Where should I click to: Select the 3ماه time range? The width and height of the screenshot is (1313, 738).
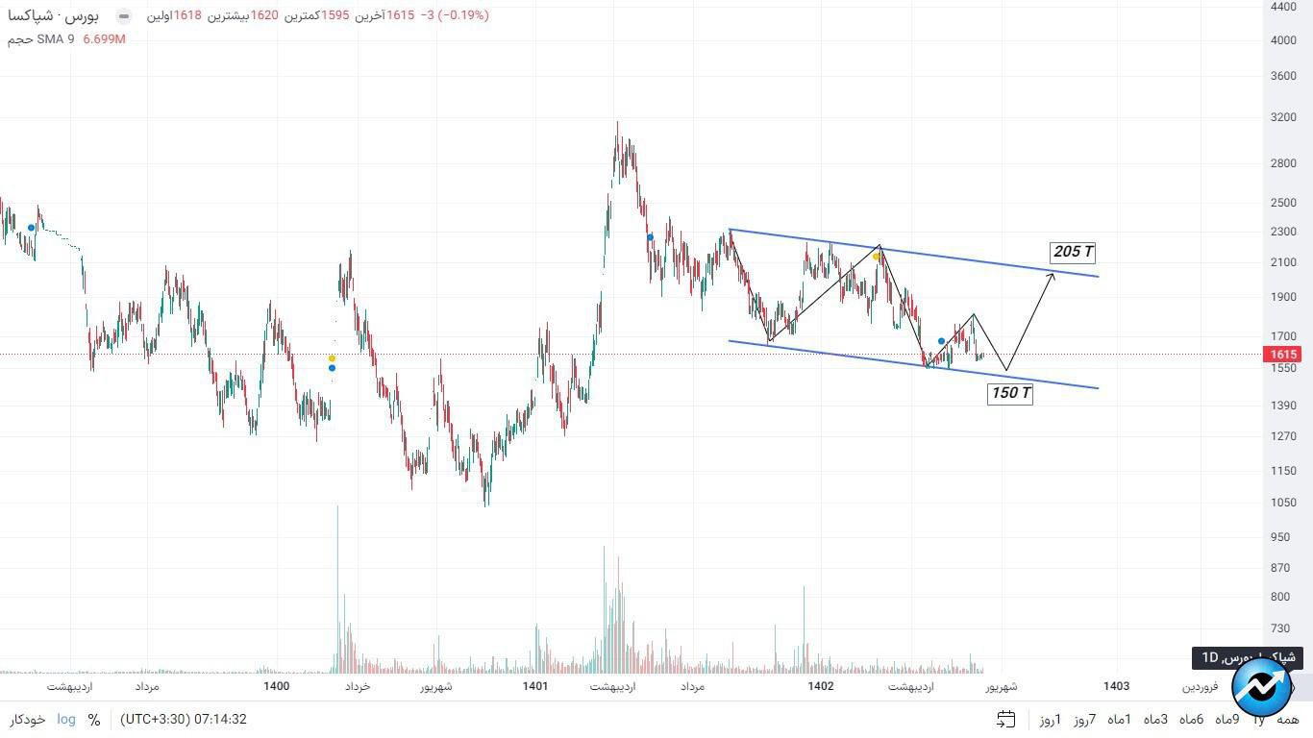tap(1156, 719)
